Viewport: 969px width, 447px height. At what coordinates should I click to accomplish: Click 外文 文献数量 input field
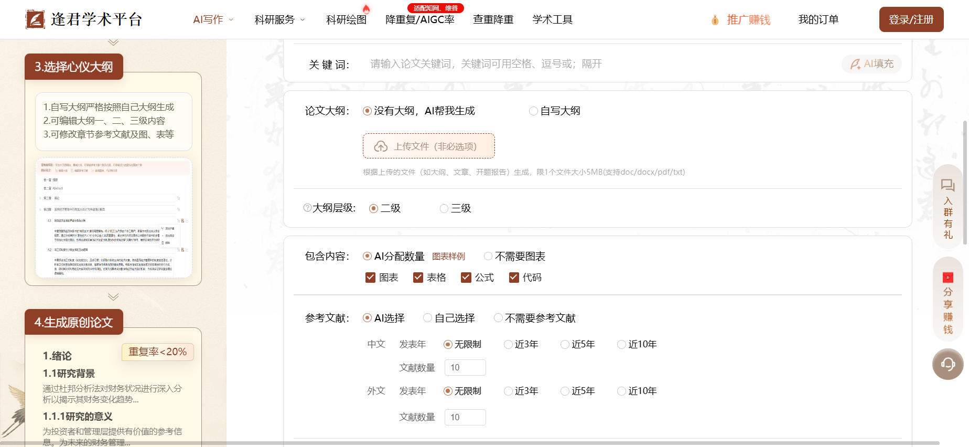tap(465, 417)
